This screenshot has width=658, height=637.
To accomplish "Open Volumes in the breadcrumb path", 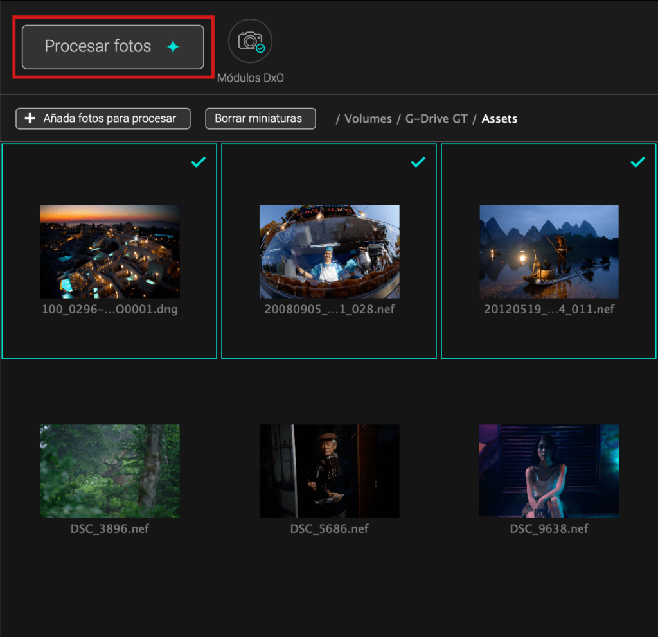I will [x=368, y=119].
